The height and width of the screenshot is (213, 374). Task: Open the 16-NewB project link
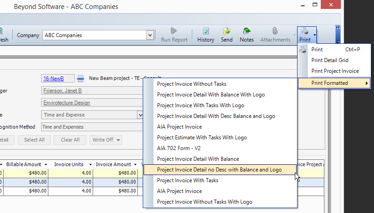(x=54, y=79)
